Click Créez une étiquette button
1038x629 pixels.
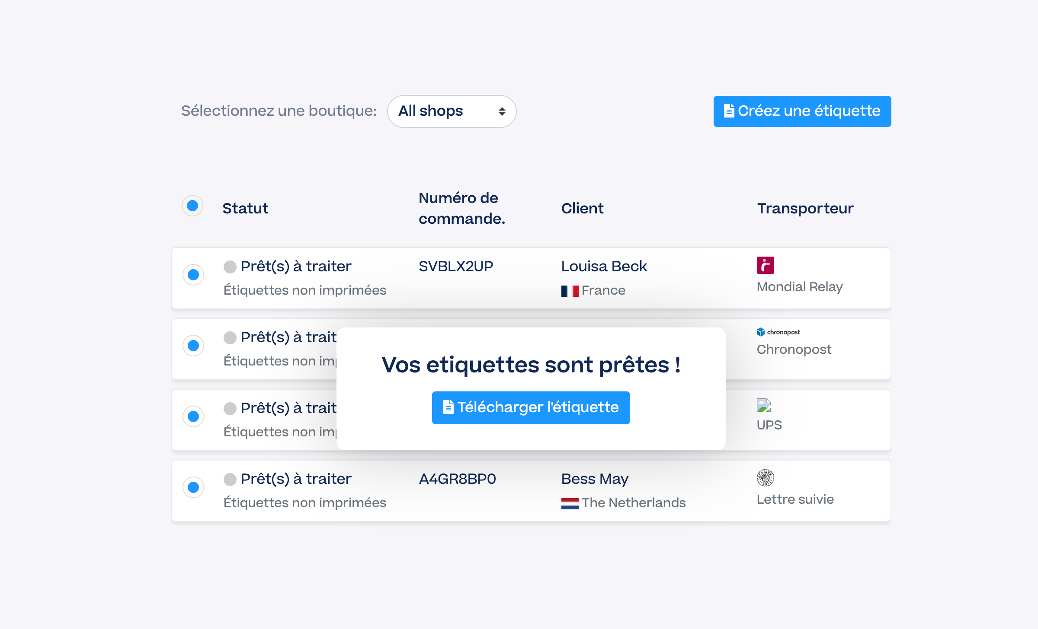coord(802,111)
